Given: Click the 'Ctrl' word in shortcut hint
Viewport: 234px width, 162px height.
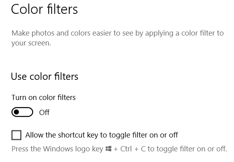Looking at the screenshot, I should (x=126, y=149).
